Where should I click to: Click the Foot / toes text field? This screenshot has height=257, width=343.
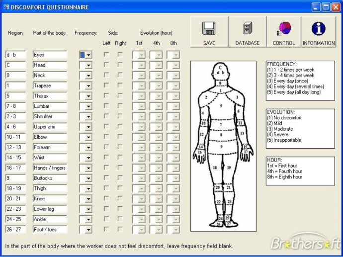(x=50, y=230)
